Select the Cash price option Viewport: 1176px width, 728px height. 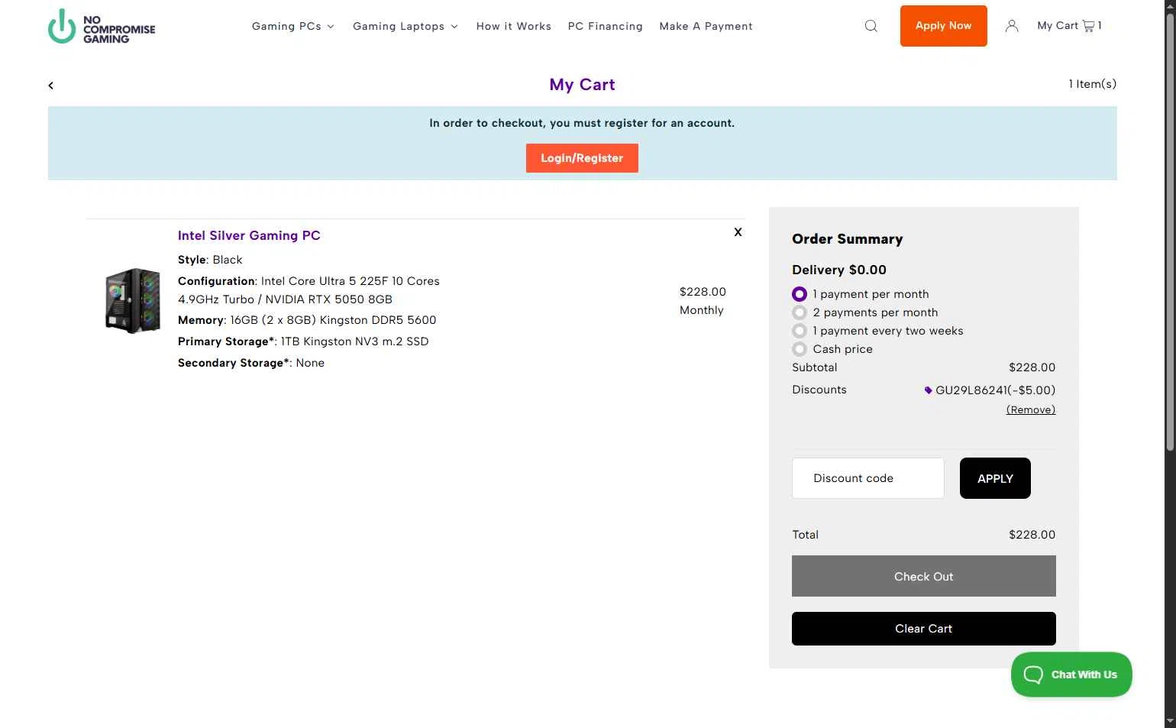pyautogui.click(x=800, y=349)
